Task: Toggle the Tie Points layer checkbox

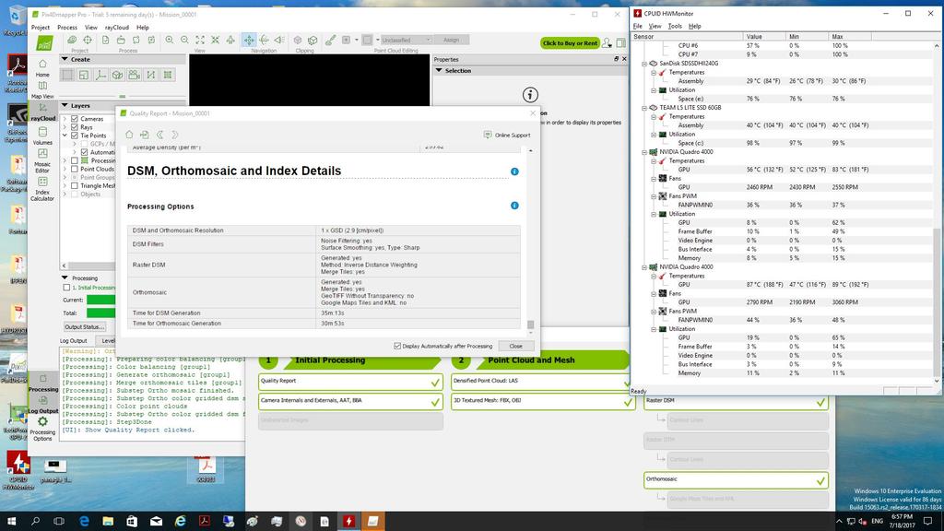Action: (x=75, y=136)
